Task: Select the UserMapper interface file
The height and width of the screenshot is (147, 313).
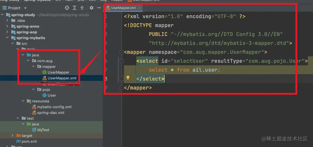Action: click(x=58, y=72)
